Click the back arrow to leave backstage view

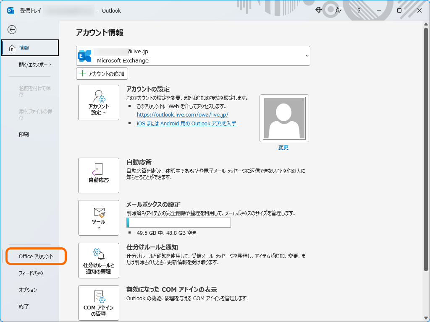point(12,30)
